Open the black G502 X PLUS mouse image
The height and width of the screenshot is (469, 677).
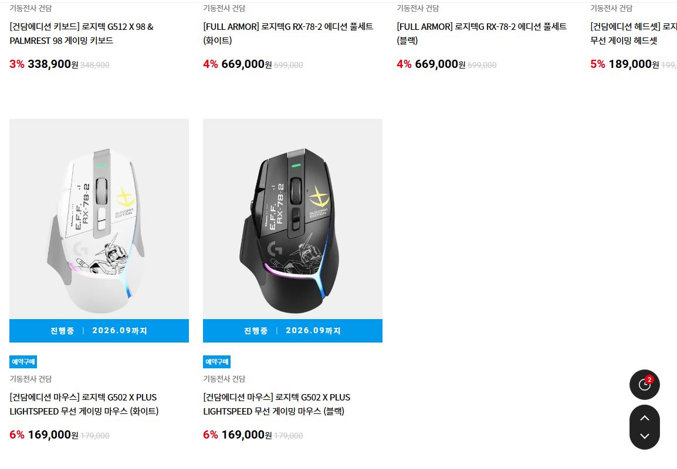[292, 219]
